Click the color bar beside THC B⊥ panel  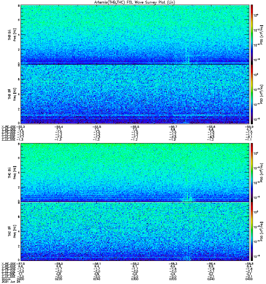click(252, 173)
